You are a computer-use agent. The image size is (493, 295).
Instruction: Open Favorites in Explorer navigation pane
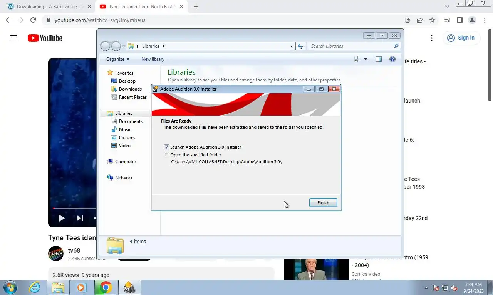124,73
